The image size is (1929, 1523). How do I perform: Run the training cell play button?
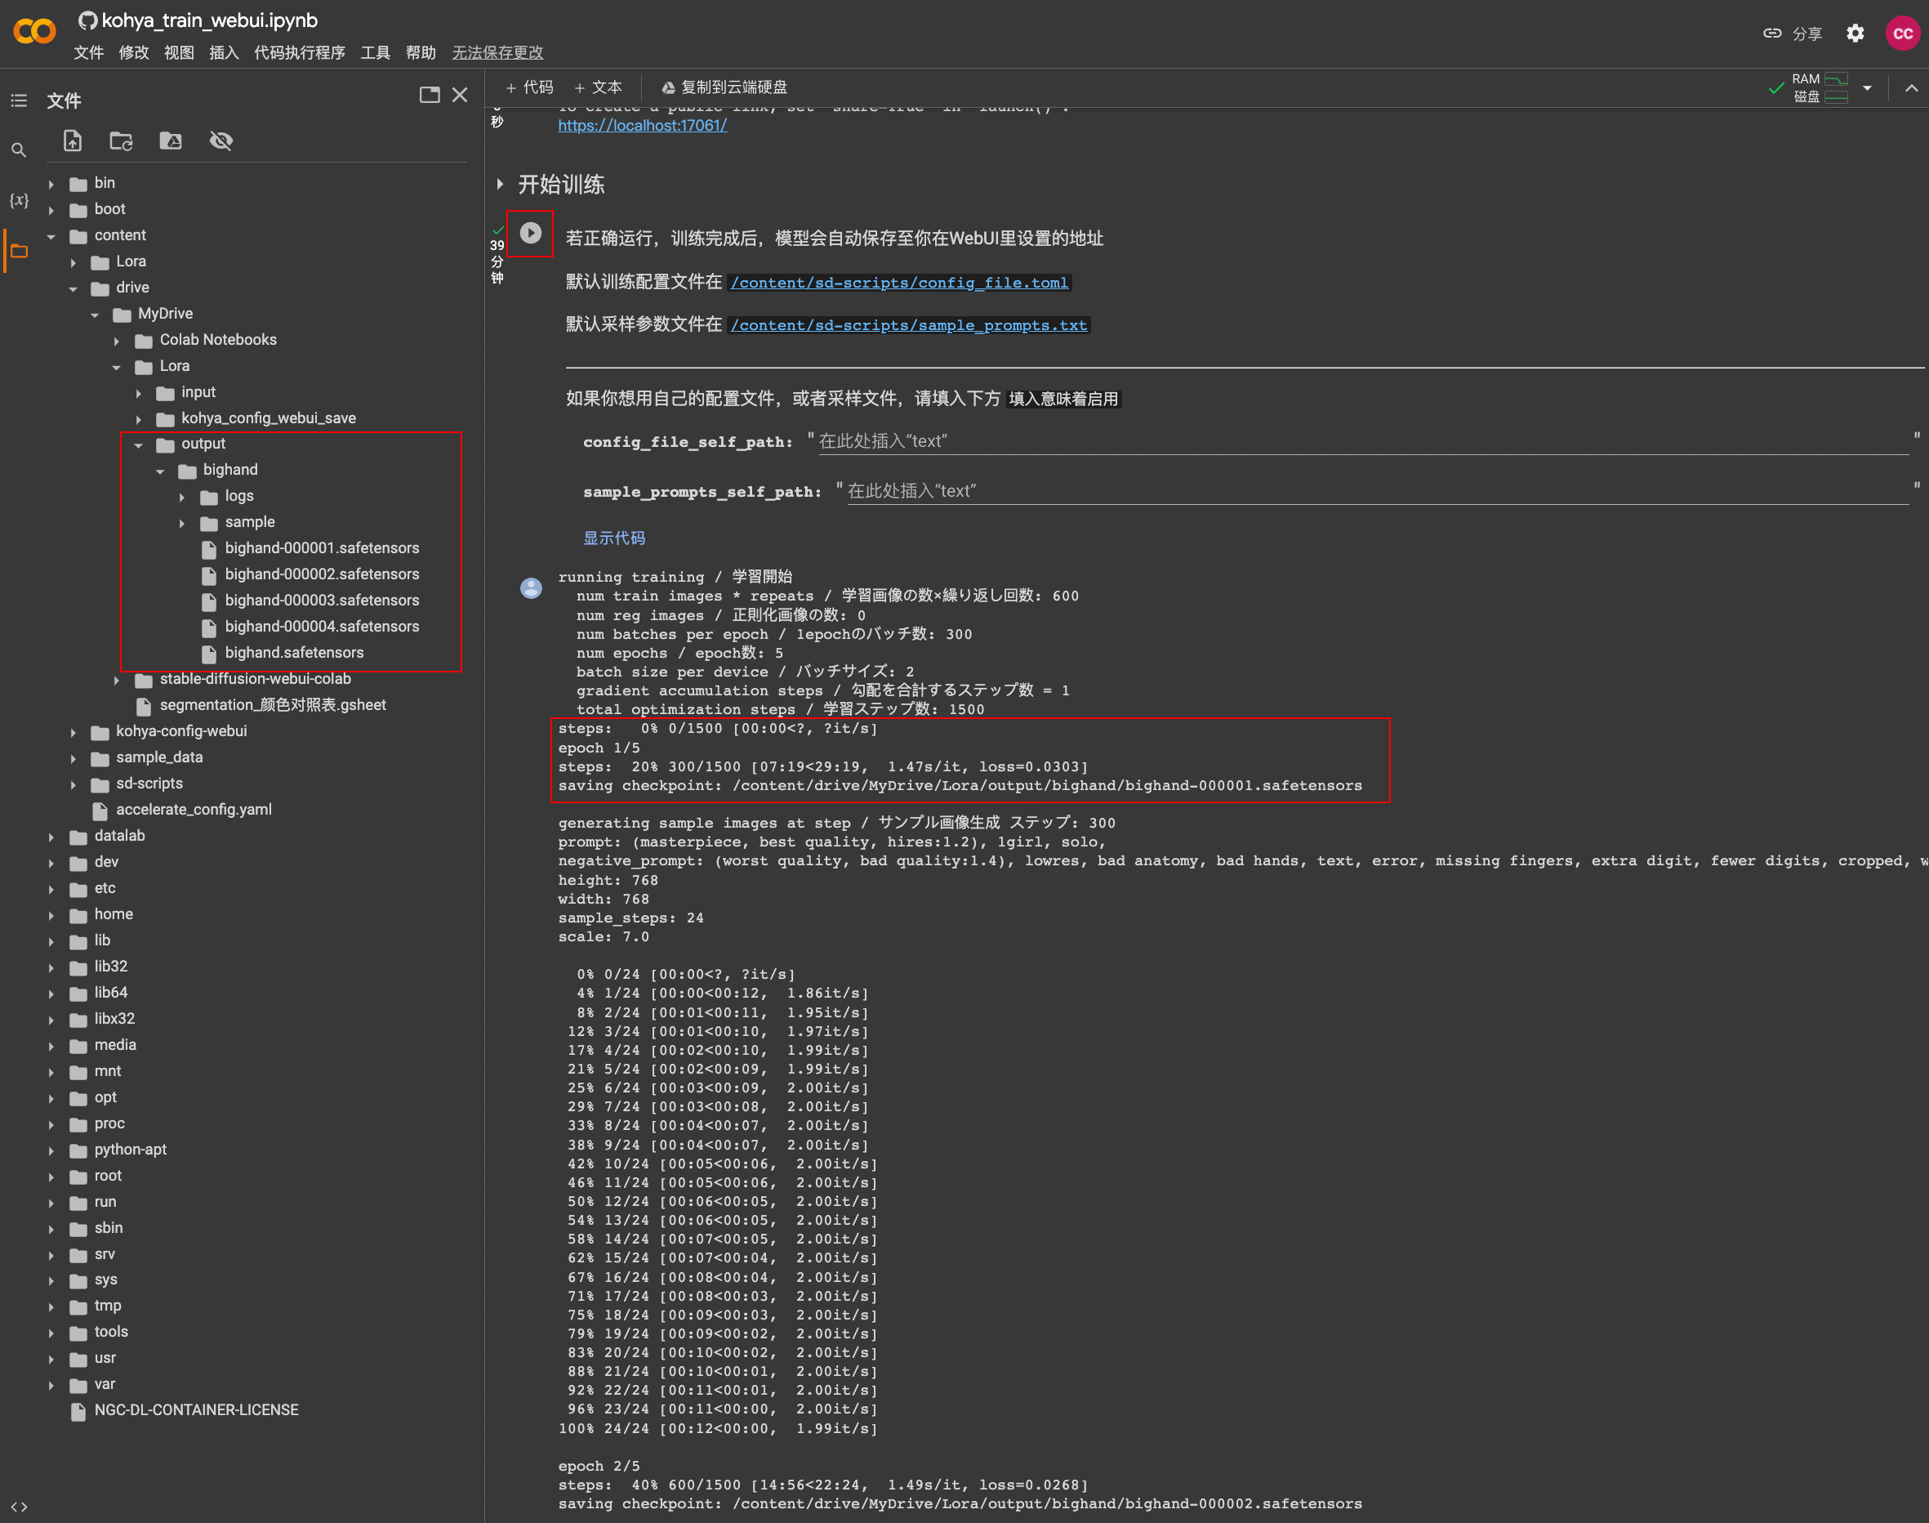point(530,233)
